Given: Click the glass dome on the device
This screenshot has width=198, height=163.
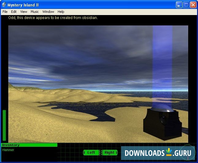Looking at the screenshot, I should 162,108.
